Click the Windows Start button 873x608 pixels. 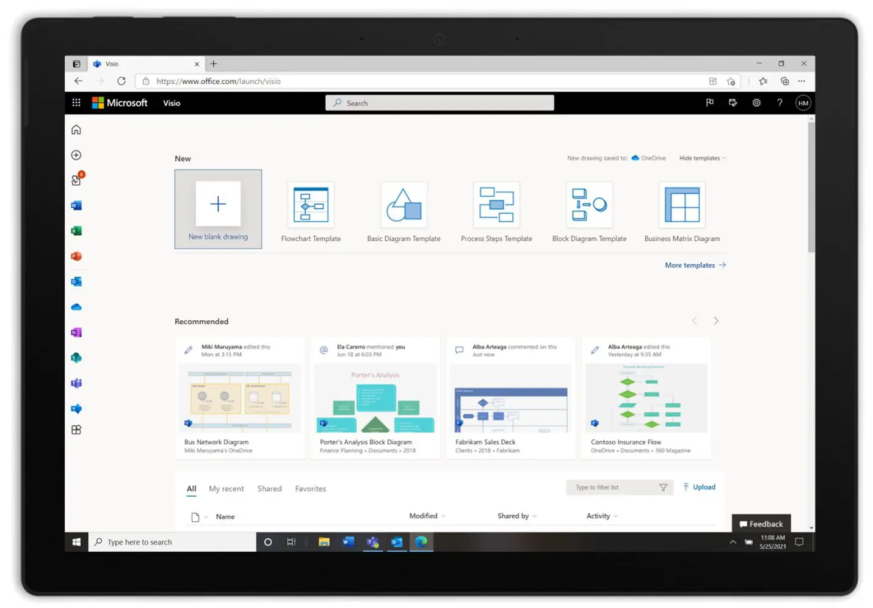pyautogui.click(x=77, y=542)
